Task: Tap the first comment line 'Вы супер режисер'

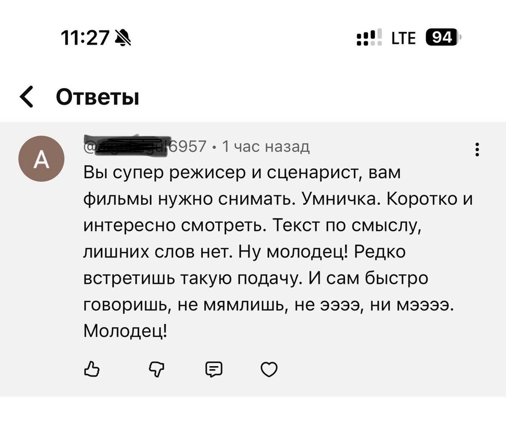Action: pos(242,173)
